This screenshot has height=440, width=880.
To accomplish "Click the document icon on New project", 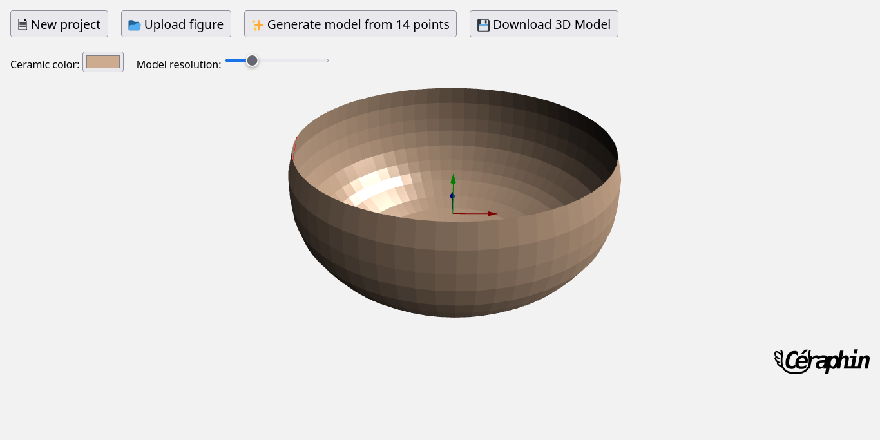I will (x=23, y=24).
